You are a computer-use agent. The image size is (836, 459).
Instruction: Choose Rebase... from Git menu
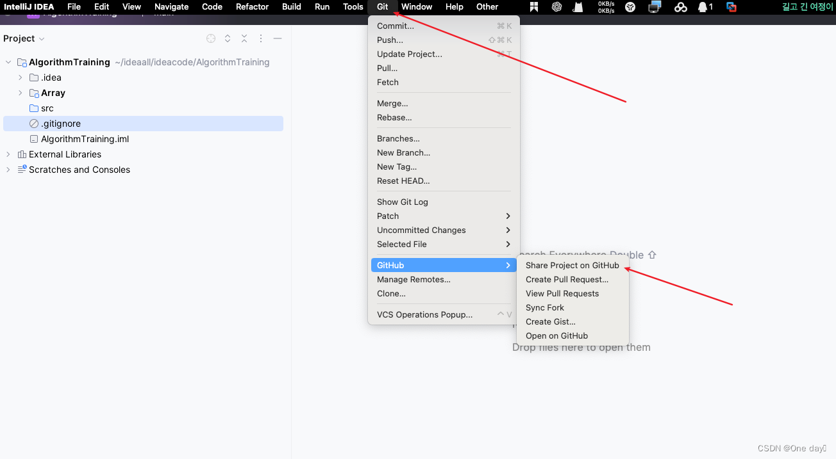click(444, 118)
